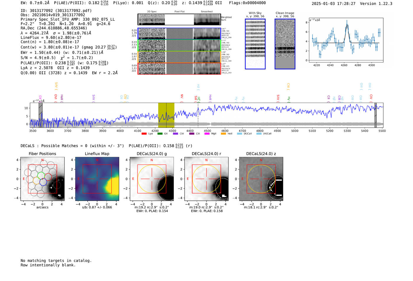Open the blue-bordered 2D spectrum row

179,34
